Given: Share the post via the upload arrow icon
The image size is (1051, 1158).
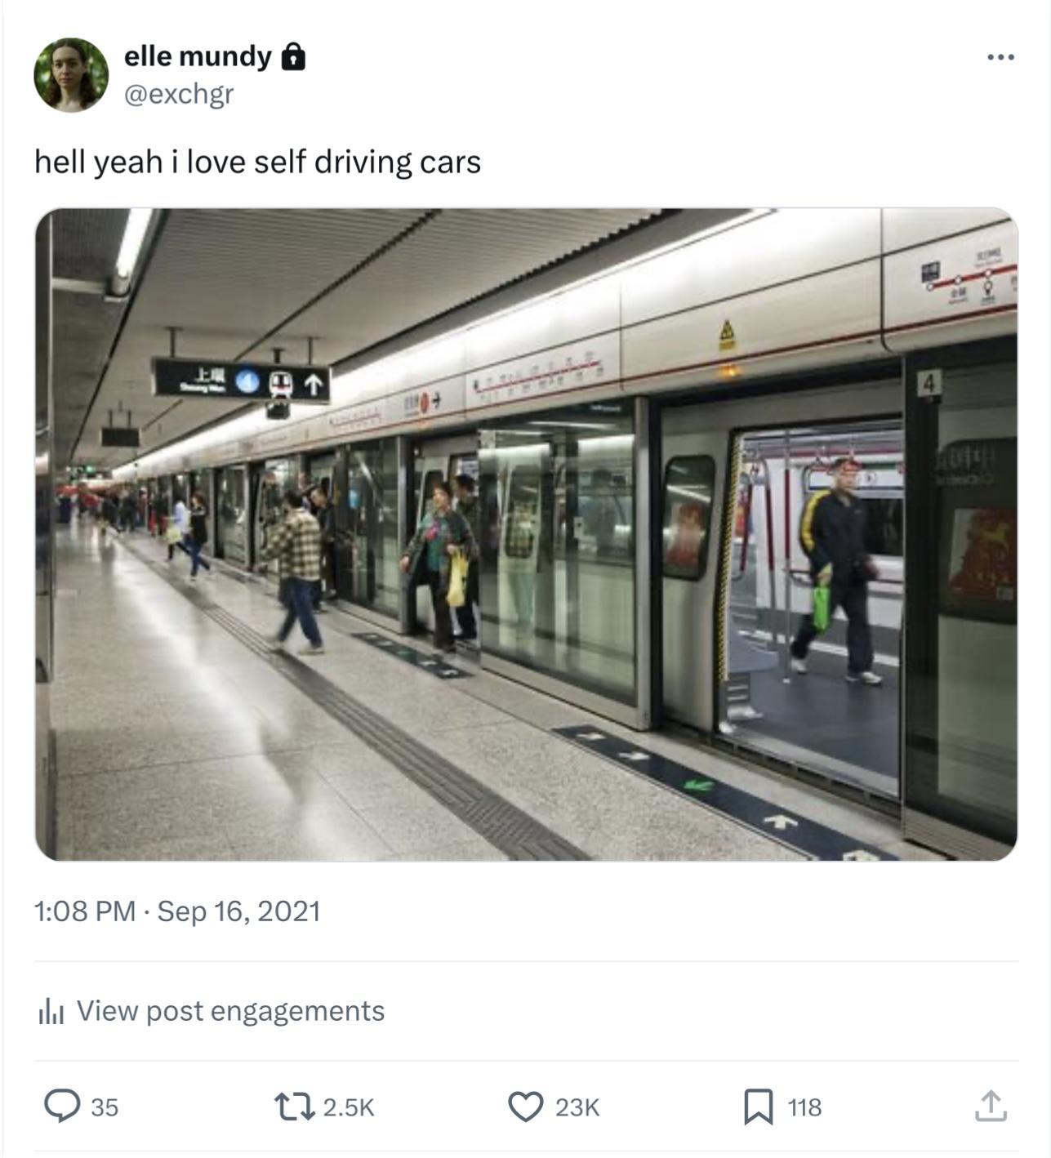Looking at the screenshot, I should point(990,1106).
